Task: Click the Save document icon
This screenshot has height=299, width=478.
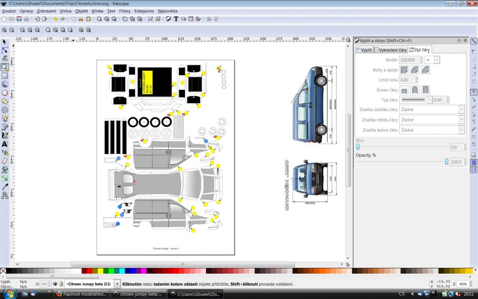Action: [19, 19]
